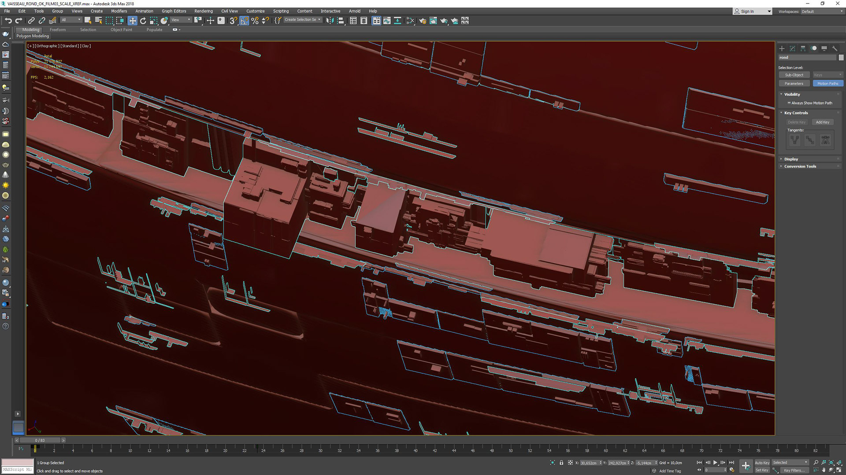This screenshot has width=846, height=475.
Task: Toggle the Selection Lock padlock icon
Action: click(x=561, y=463)
